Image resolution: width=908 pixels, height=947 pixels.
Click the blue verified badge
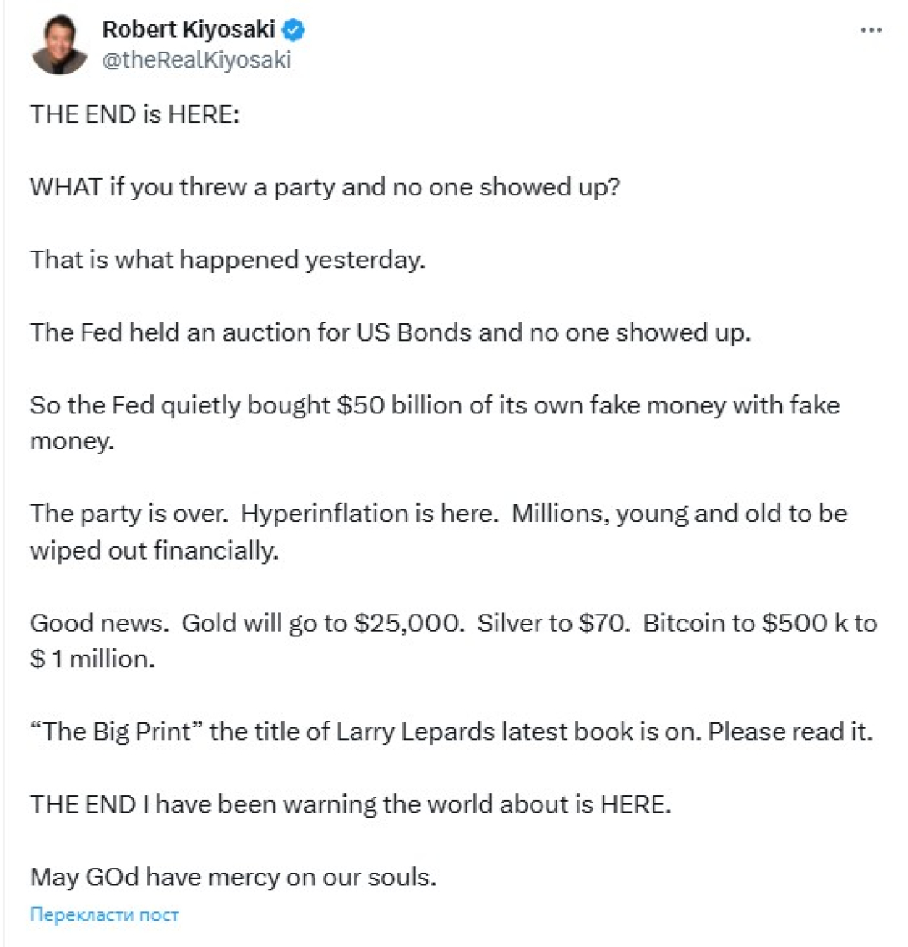pyautogui.click(x=295, y=31)
